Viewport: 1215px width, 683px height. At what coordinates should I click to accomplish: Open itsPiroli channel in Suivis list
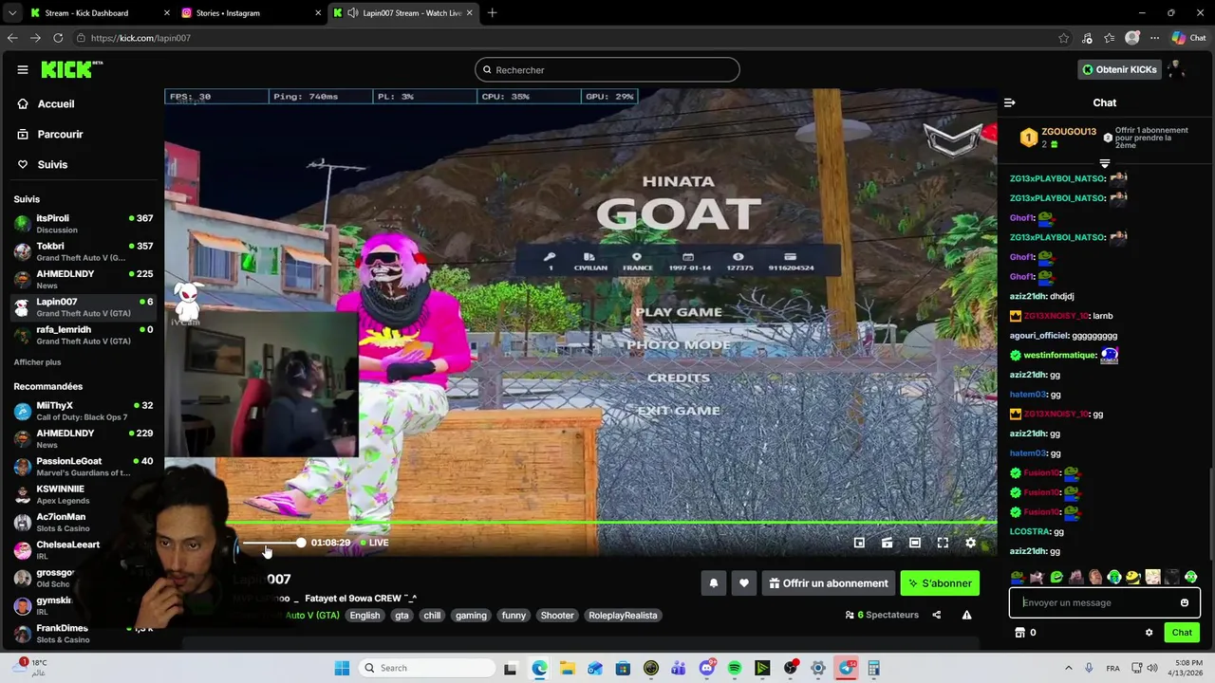pos(83,224)
